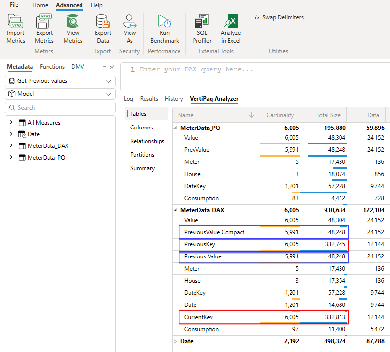Switch to the Columns view
This screenshot has width=390, height=352.
coord(142,128)
